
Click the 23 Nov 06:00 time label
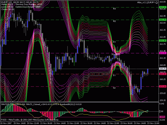click(x=127, y=123)
